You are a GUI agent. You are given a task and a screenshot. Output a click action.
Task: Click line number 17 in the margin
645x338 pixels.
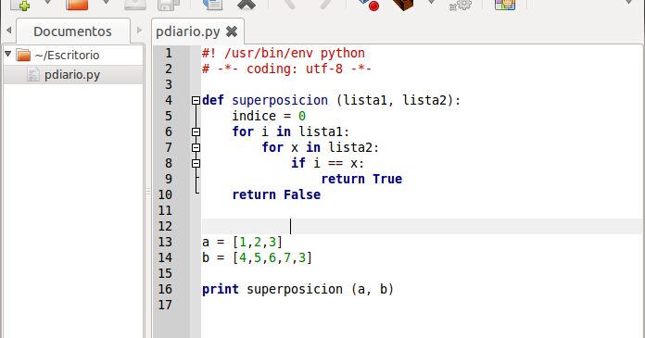click(x=165, y=305)
